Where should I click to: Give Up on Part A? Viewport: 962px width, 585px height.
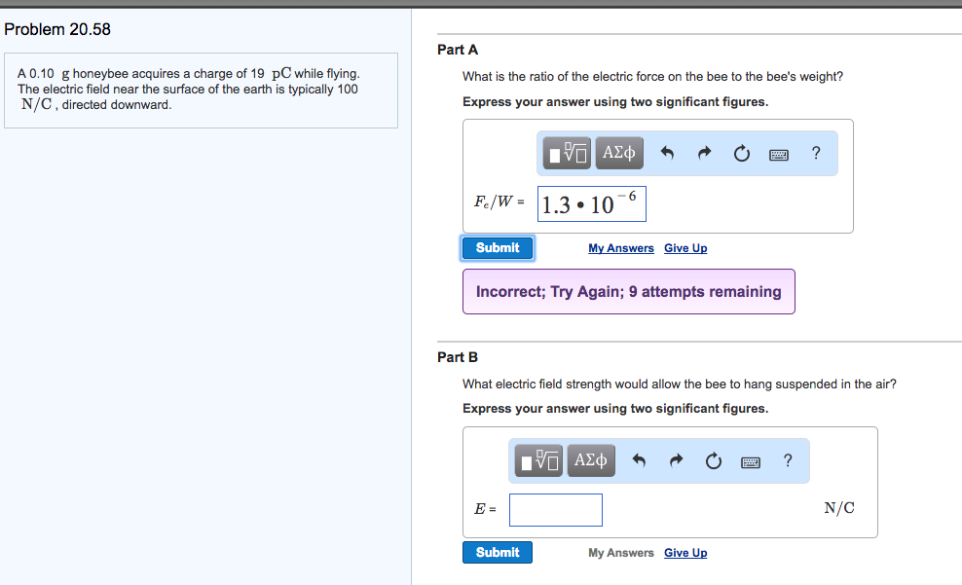(685, 248)
